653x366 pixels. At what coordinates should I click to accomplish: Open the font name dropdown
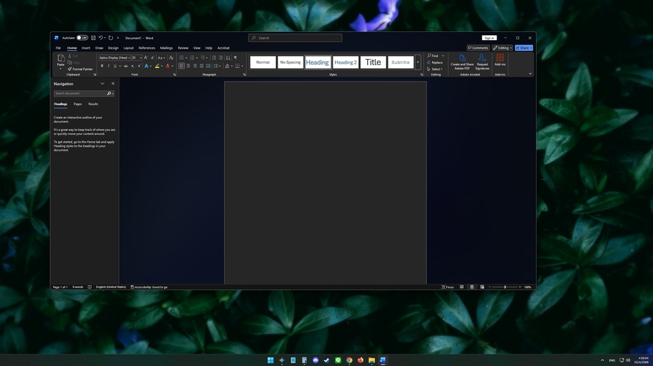click(x=127, y=58)
